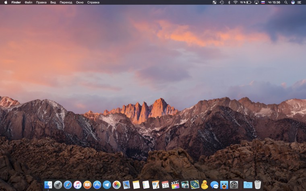
Task: Open iBooks from the Dock
Action: 87,185
